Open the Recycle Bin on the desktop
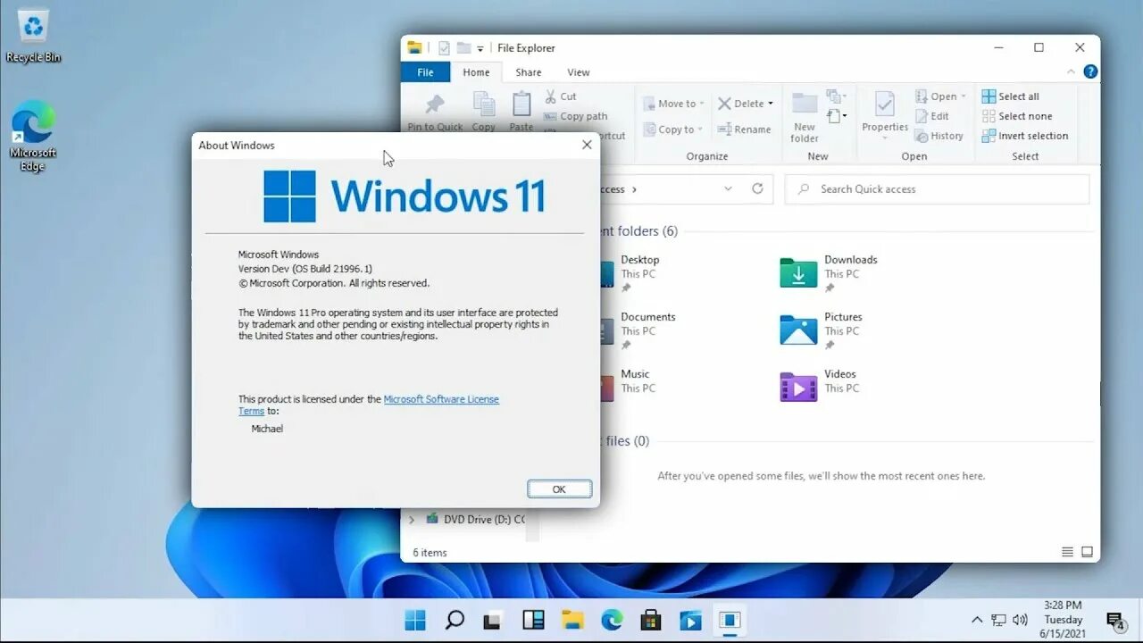 (33, 36)
